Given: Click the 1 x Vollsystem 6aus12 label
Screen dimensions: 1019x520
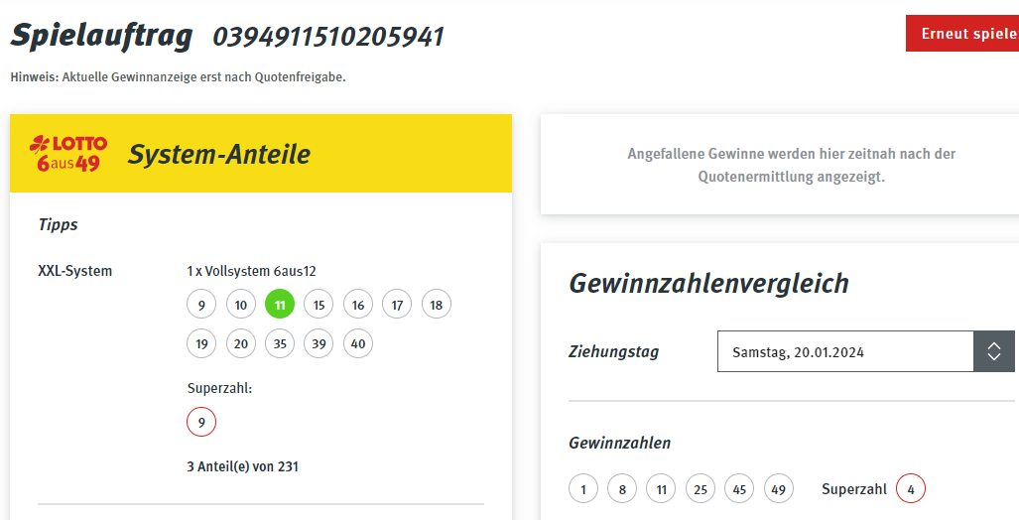Looking at the screenshot, I should coord(251,271).
